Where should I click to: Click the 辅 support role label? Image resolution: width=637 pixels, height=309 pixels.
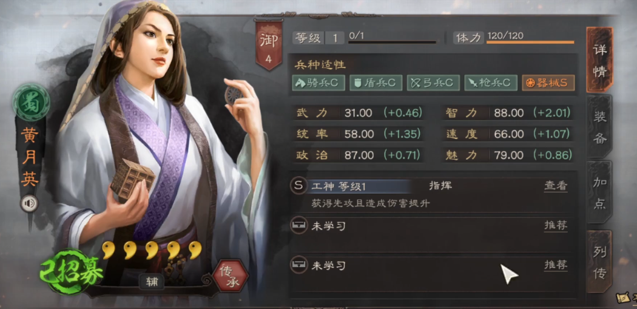pos(152,281)
